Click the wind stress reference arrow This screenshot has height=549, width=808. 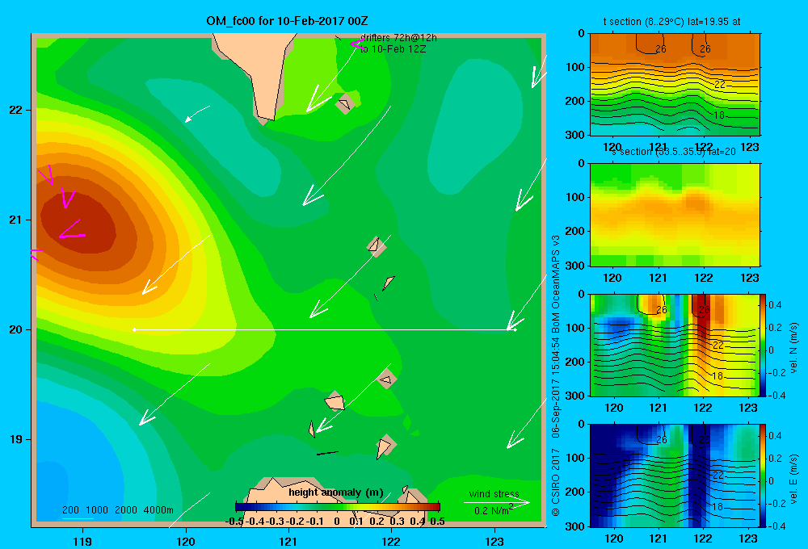[x=496, y=503]
